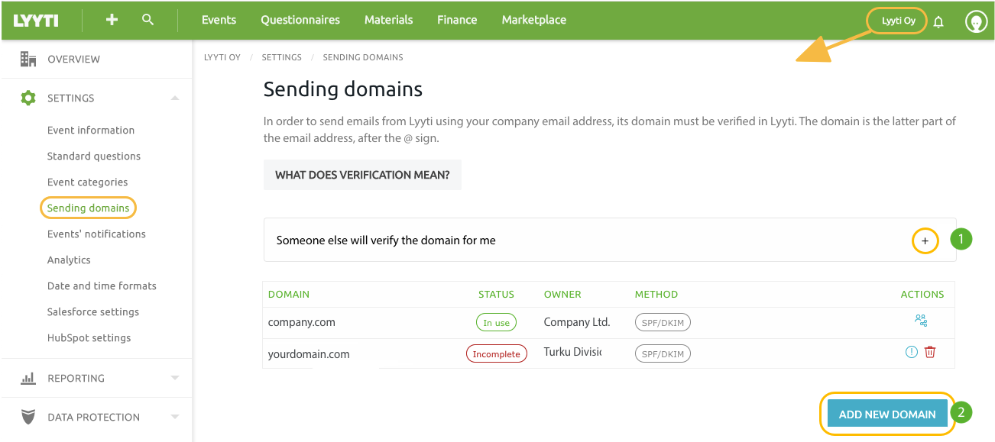This screenshot has width=995, height=442.
Task: Click the Settings gear icon
Action: point(28,98)
